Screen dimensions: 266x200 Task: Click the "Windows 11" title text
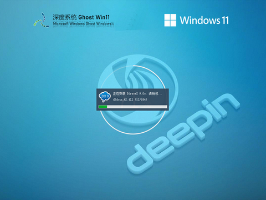(204, 20)
